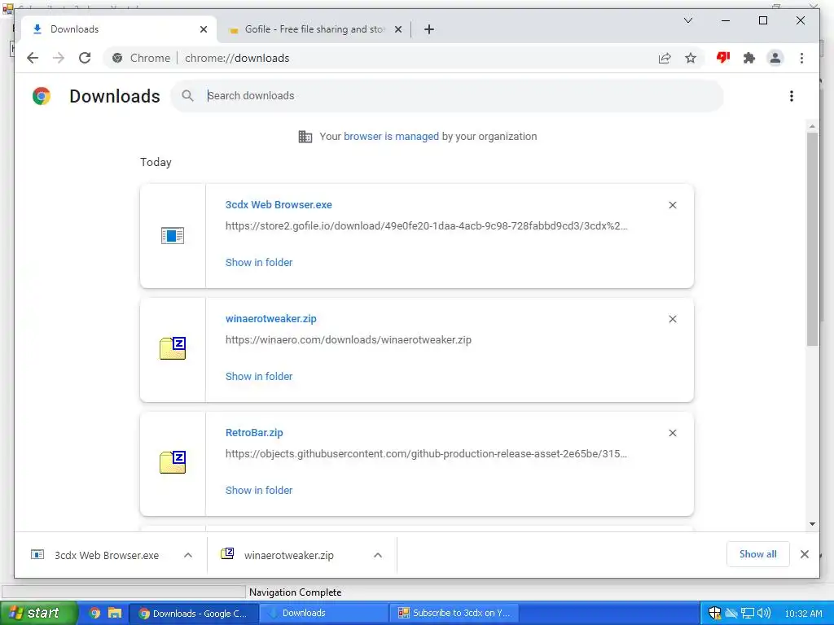Click the search magnifier icon

tap(187, 96)
